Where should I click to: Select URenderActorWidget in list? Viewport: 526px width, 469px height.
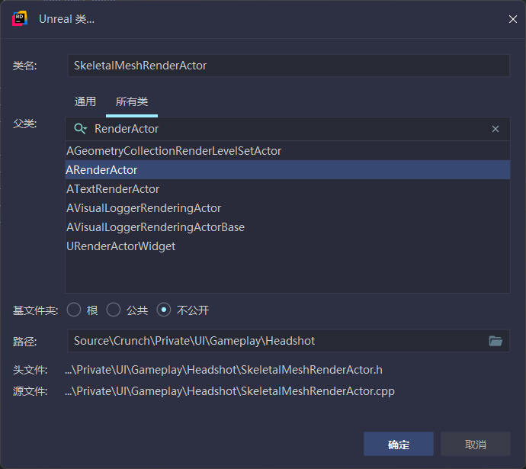click(288, 246)
